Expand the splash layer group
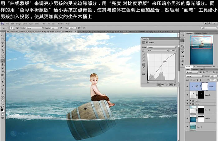The image size is (218, 141). click(x=191, y=101)
